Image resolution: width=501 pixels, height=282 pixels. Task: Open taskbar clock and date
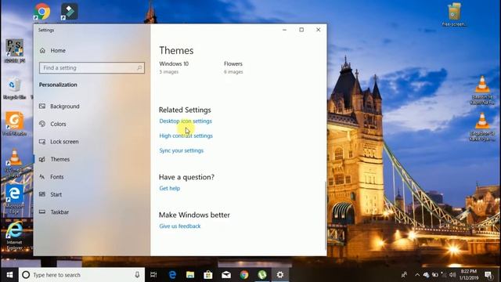tap(469, 275)
